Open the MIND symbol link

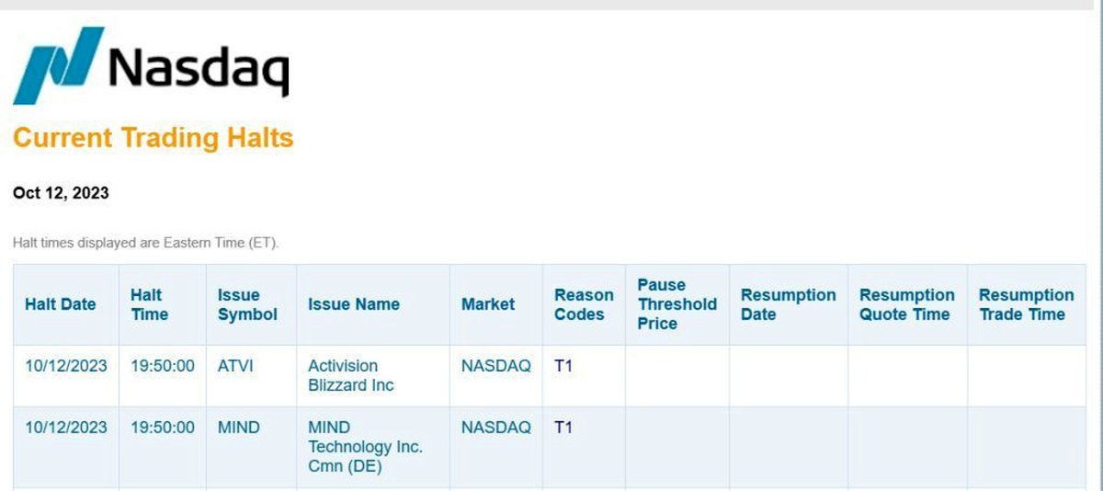(x=238, y=428)
